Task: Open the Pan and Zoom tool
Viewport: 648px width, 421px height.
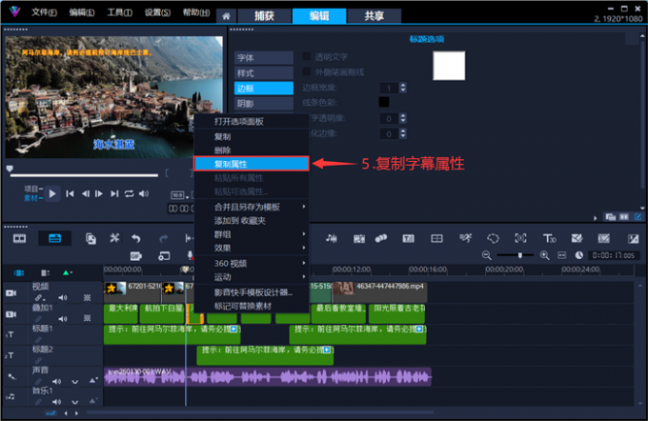Action: tap(520, 238)
